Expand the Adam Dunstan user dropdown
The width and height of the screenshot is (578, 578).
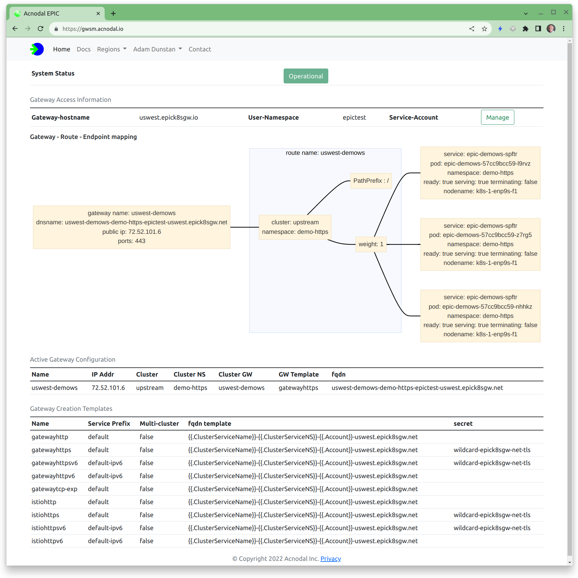(x=157, y=49)
